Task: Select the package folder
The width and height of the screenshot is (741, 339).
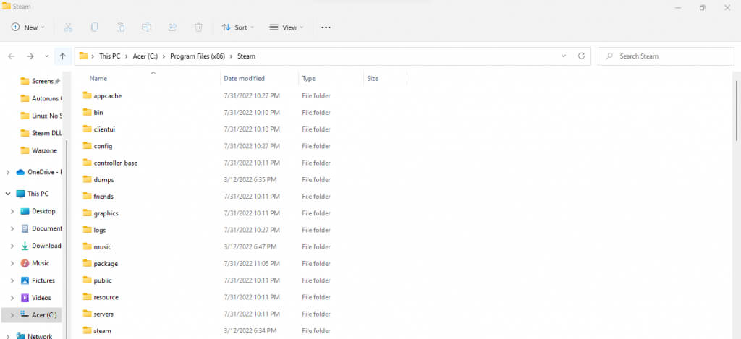Action: tap(106, 264)
